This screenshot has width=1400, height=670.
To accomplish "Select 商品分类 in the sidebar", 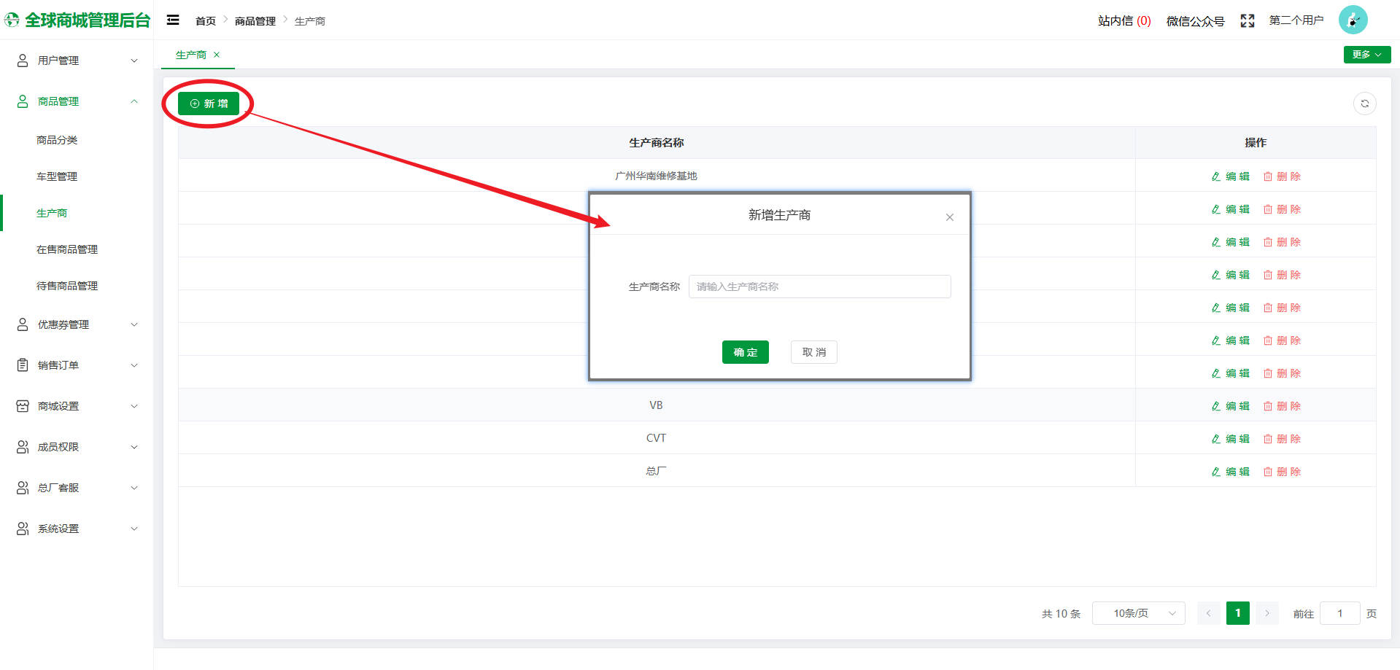I will (x=57, y=140).
